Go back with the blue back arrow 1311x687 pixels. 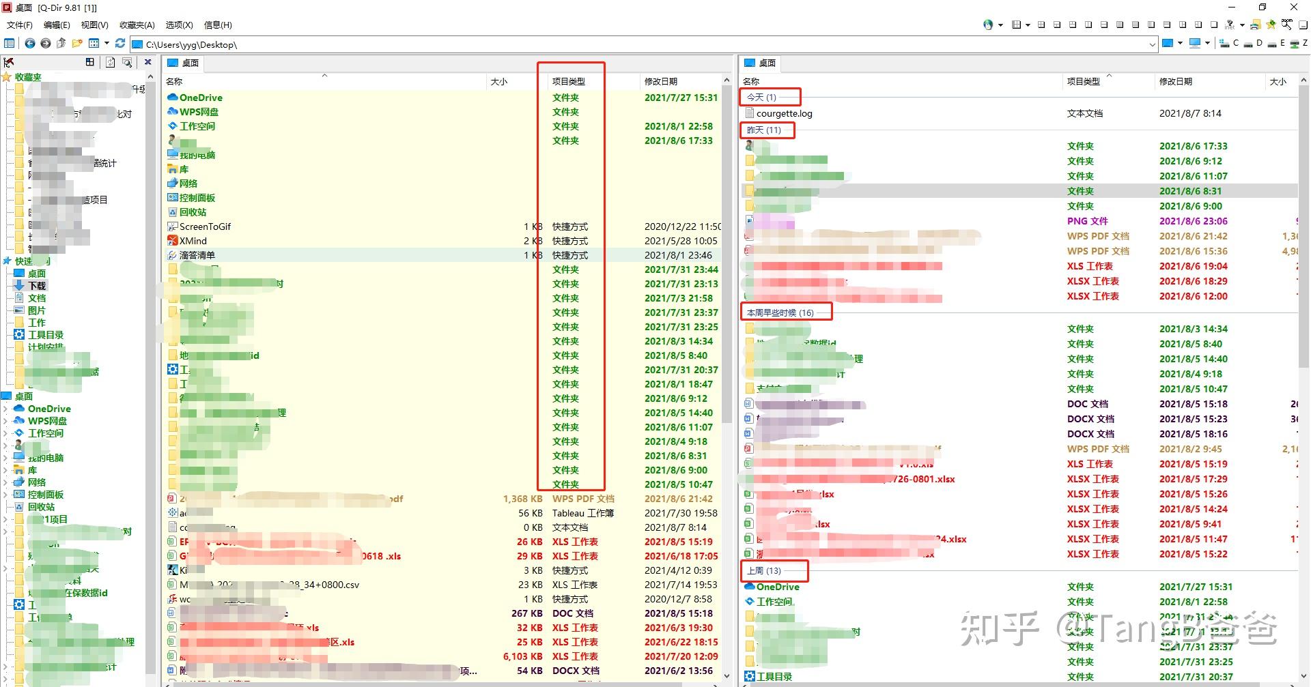point(30,43)
